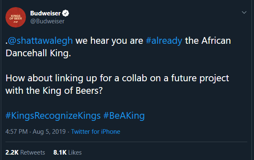The width and height of the screenshot is (254, 160).
Task: Visit the @Budweiser handle link
Action: 47,21
